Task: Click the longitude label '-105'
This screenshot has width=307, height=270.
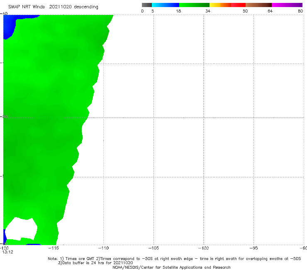Action: [x=153, y=248]
